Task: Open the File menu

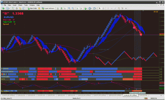Action: [x=5, y=5]
